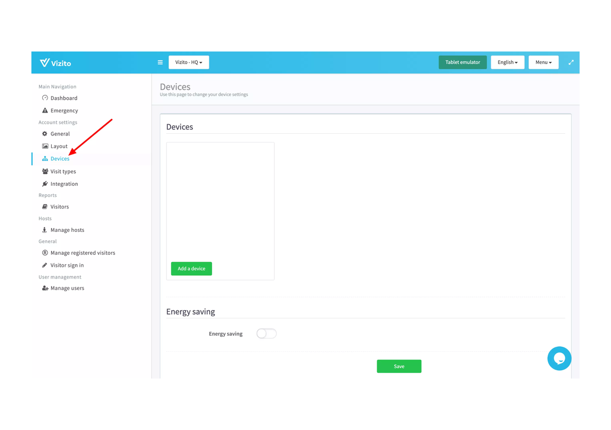
Task: Click the Add a device button
Action: [191, 269]
